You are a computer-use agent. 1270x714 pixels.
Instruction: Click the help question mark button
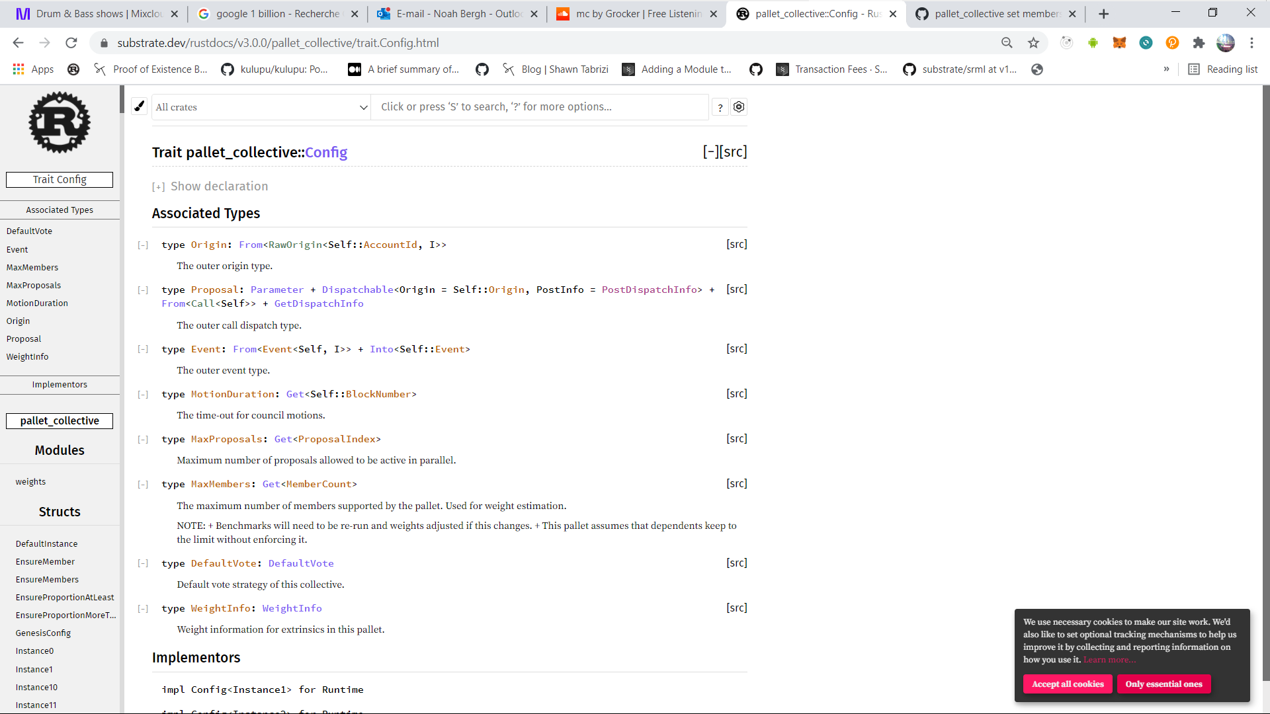point(720,107)
